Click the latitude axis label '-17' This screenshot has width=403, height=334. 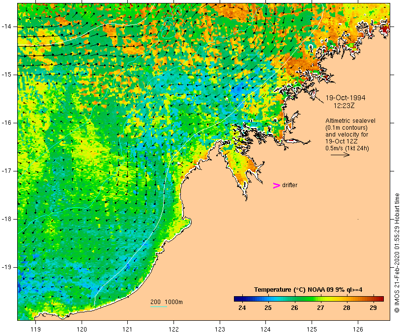tap(6, 171)
